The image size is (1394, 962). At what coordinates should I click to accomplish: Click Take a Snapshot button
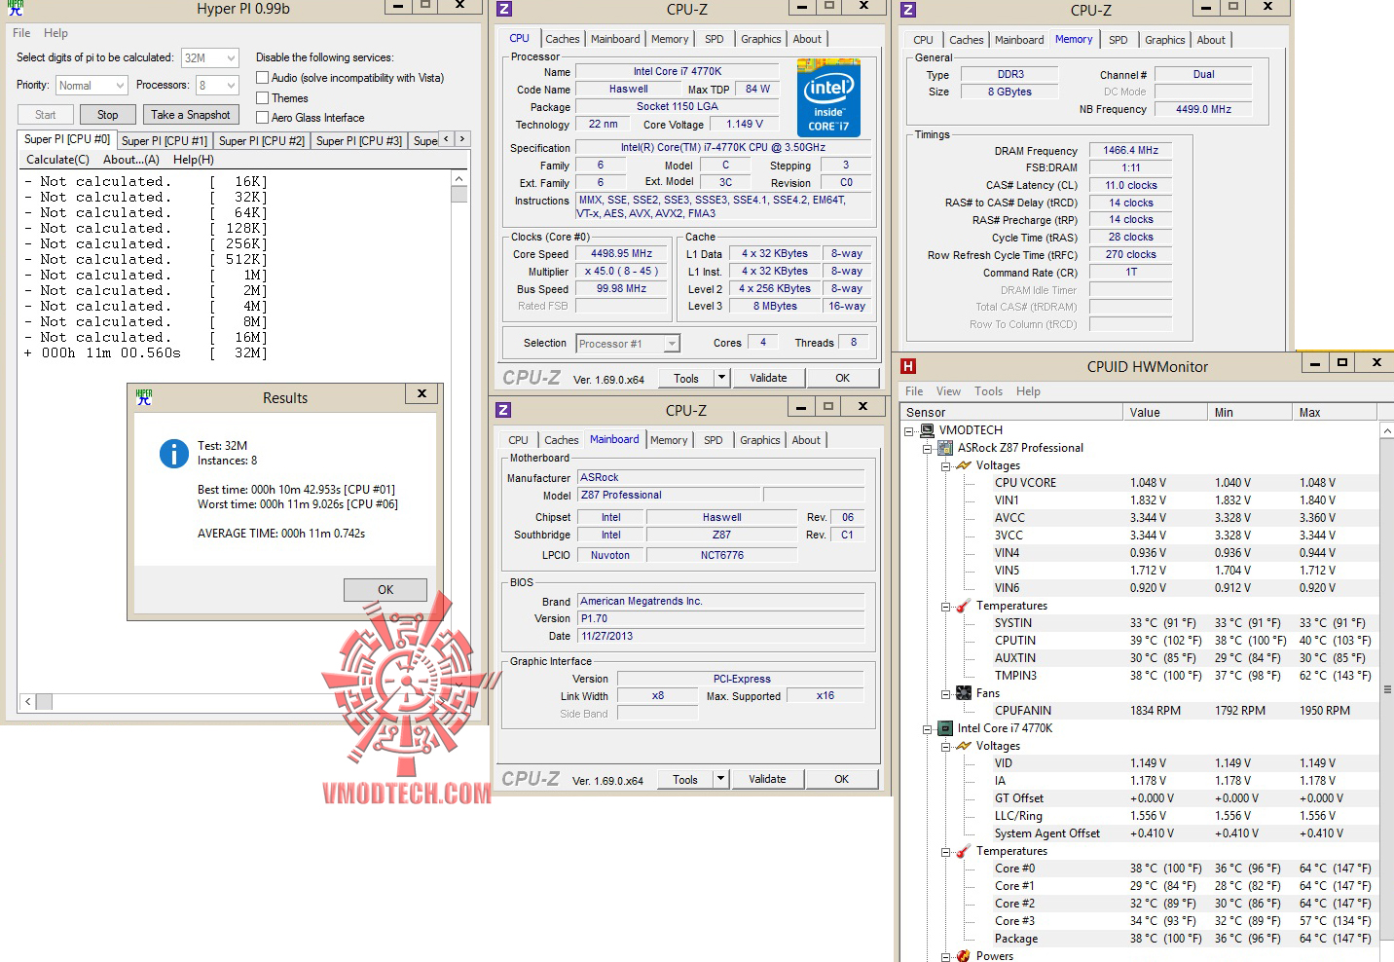click(x=191, y=115)
